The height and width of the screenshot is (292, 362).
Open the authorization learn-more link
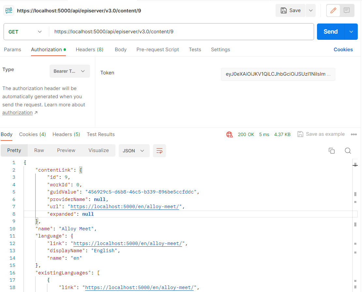pos(17,112)
